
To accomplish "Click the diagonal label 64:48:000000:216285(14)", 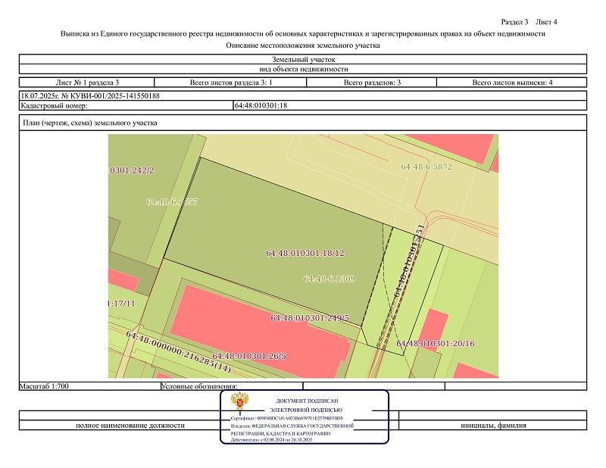I will tap(178, 351).
